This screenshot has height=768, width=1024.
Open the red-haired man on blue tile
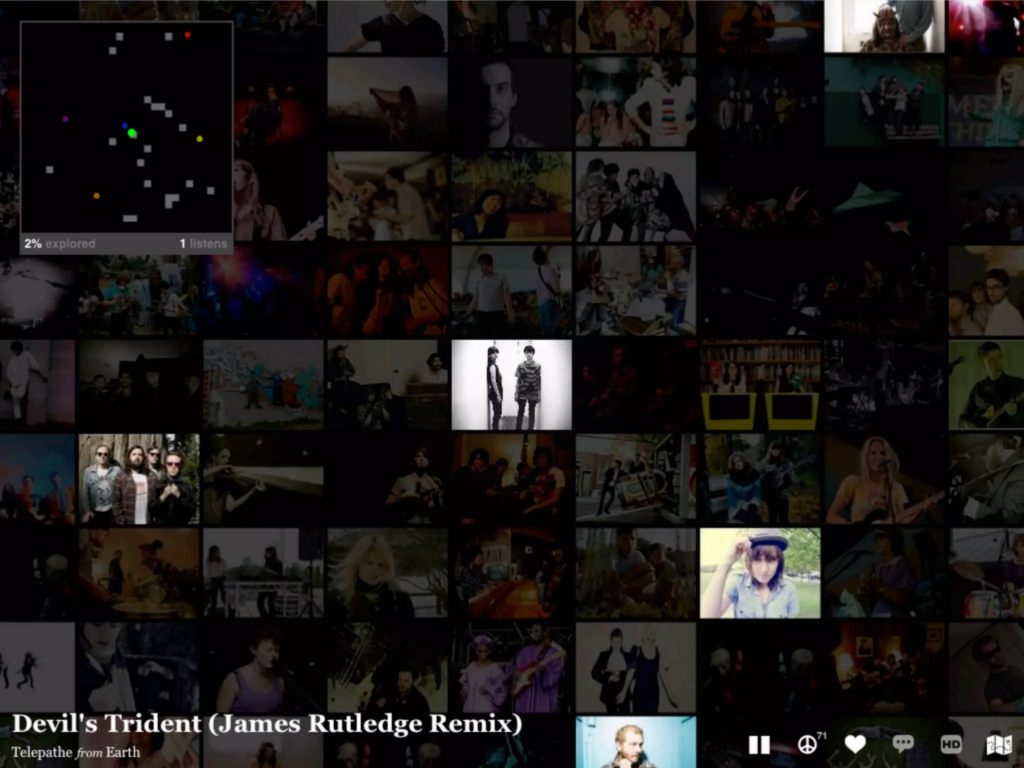coord(635,742)
